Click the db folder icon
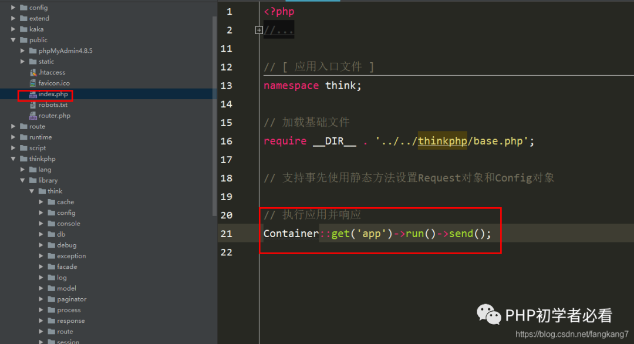The height and width of the screenshot is (344, 634). (x=51, y=234)
